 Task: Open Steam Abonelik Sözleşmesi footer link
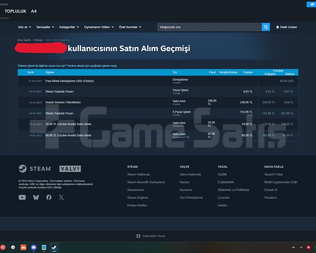pyautogui.click(x=146, y=182)
